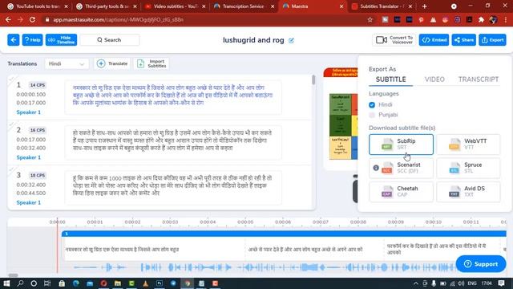Download Spruce STL subtitle file
The height and width of the screenshot is (289, 513).
tap(468, 168)
